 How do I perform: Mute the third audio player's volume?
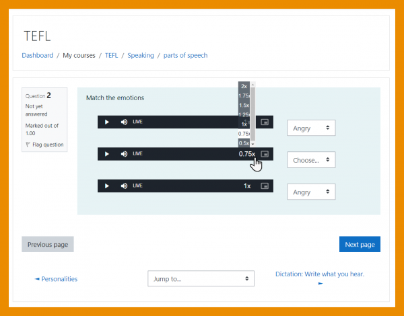(124, 186)
